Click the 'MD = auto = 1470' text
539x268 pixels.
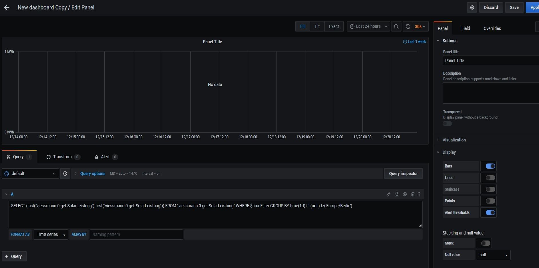124,174
